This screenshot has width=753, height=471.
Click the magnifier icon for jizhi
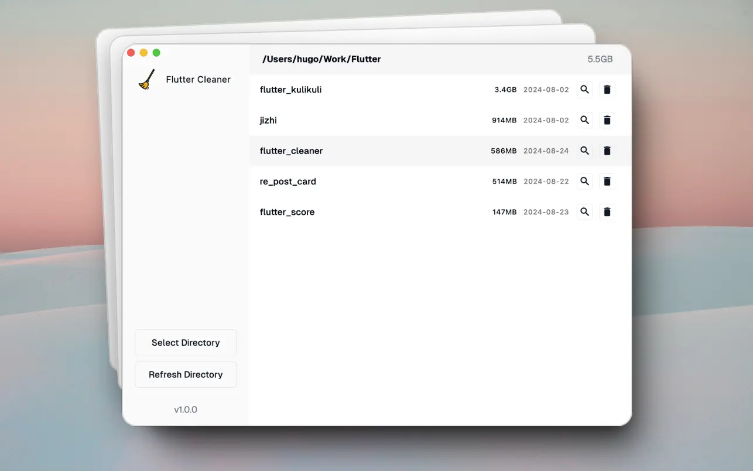(x=584, y=120)
